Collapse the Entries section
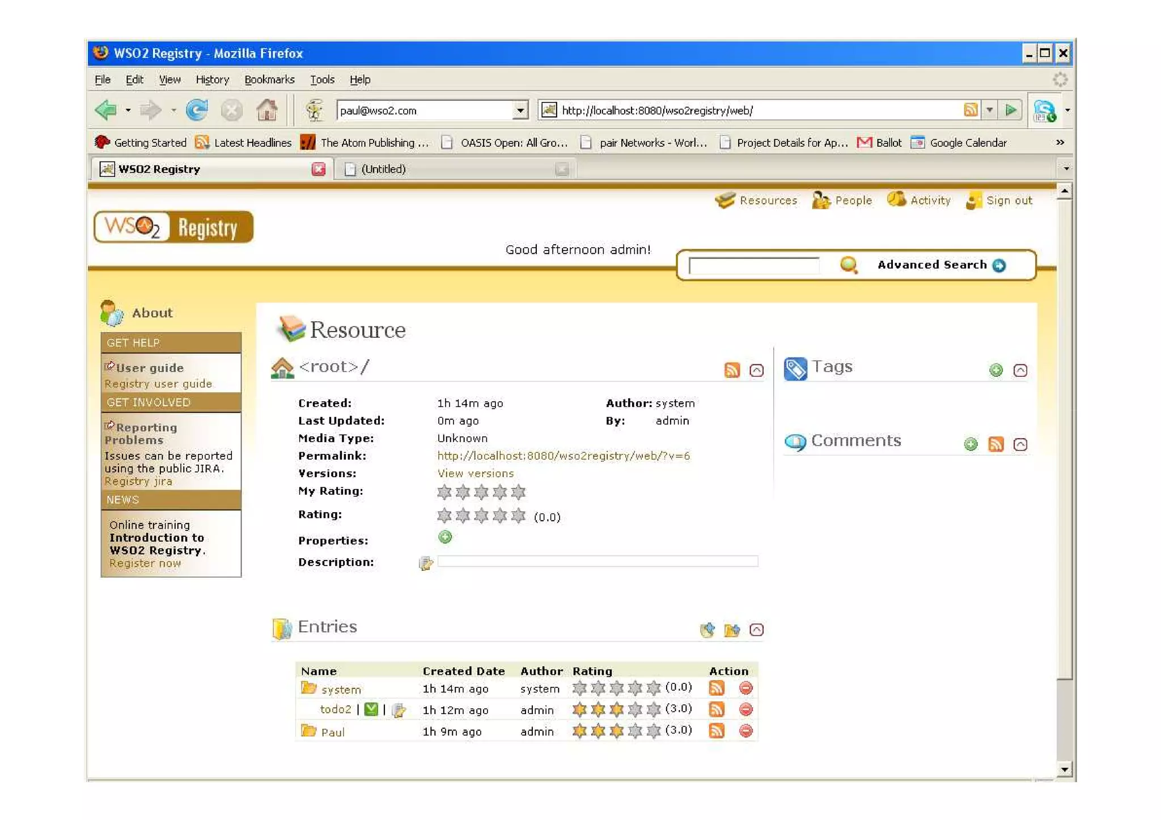 756,630
